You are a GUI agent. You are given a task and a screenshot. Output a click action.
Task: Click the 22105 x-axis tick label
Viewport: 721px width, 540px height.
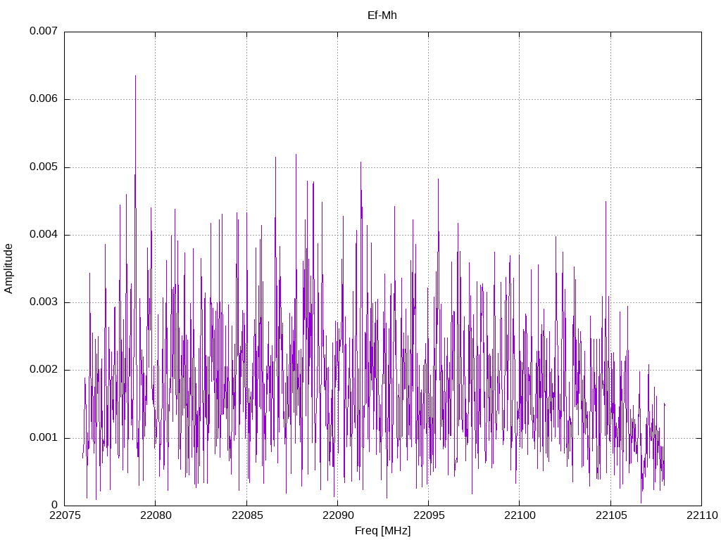point(610,516)
